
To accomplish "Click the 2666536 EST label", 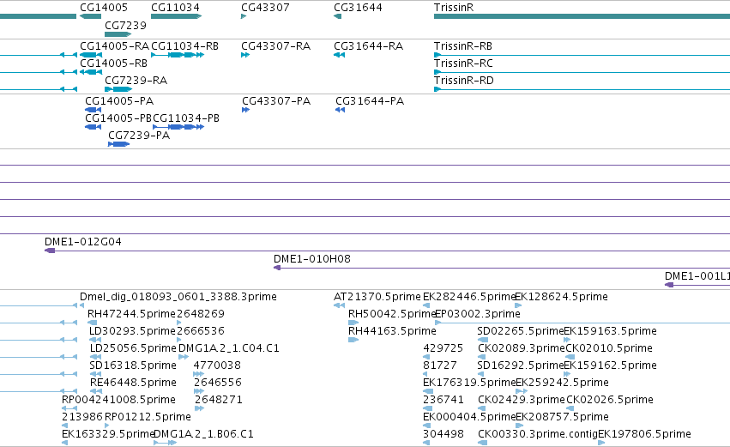I will point(201,331).
